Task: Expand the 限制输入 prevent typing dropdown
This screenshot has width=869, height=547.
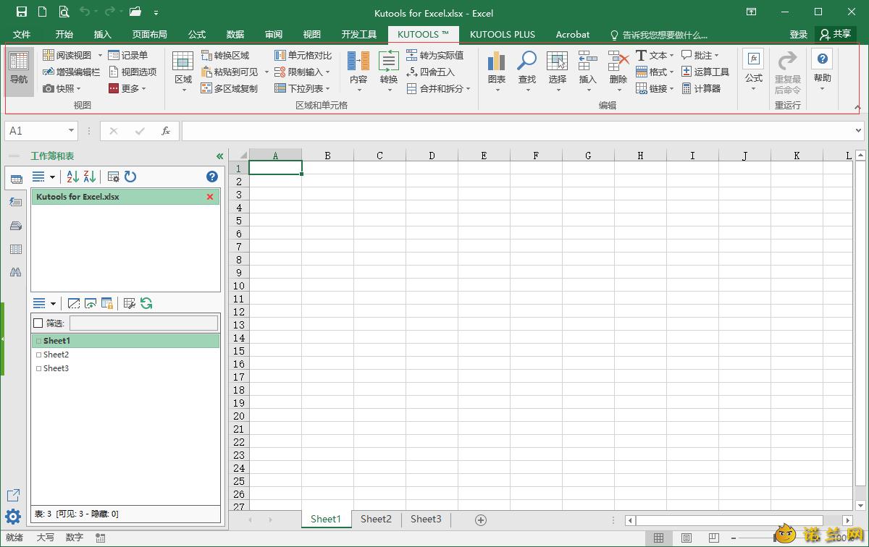Action: tap(303, 72)
